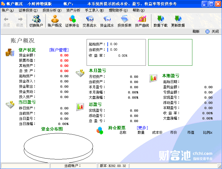Image resolution: width=222 pixels, height=169 pixels.
Task: Open the 帮助(H) menu
Action: (x=139, y=10)
